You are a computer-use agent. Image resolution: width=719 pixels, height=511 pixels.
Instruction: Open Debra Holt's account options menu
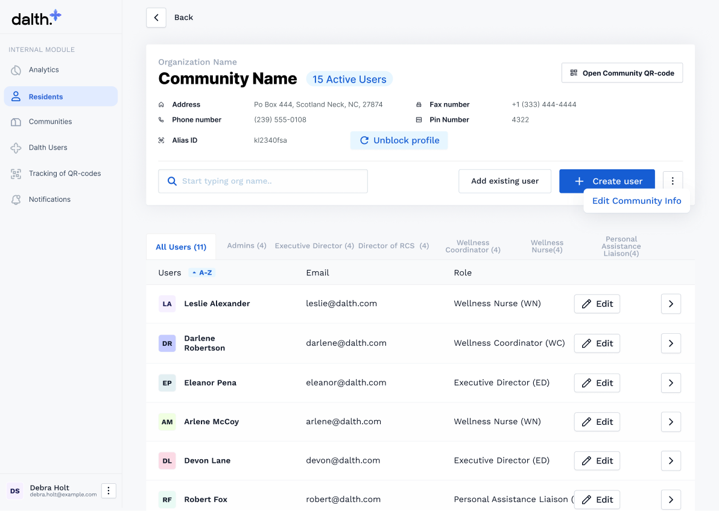[109, 491]
